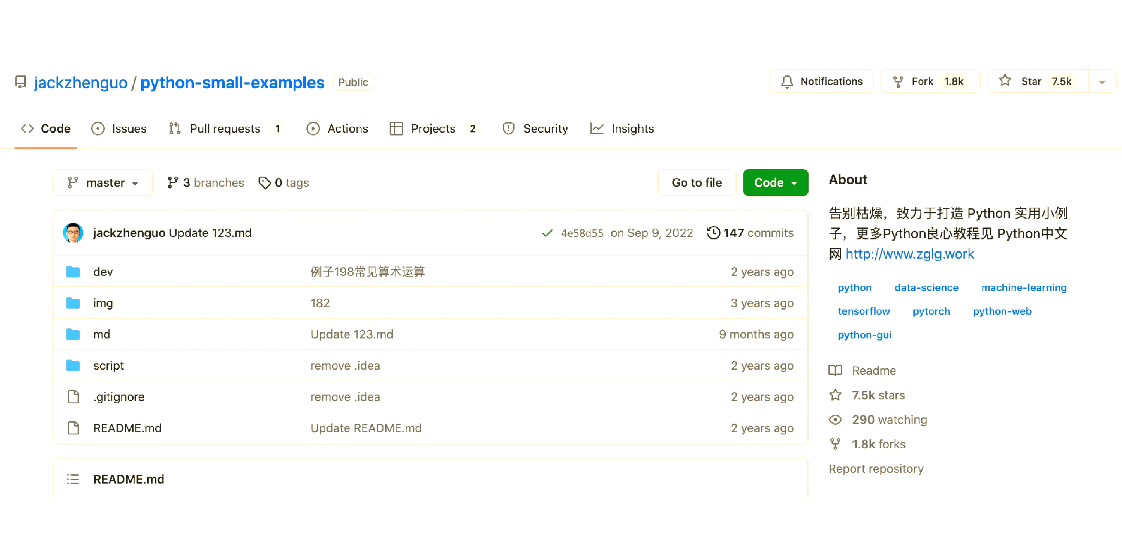Open the md row's Update 123.md commit message
Image resolution: width=1122 pixels, height=548 pixels.
pyautogui.click(x=352, y=334)
